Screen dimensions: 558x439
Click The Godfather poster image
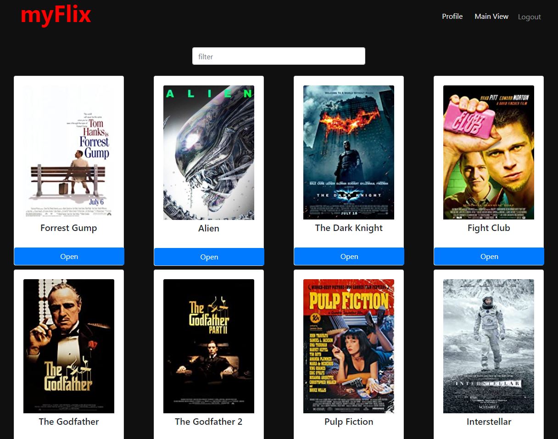click(x=69, y=346)
